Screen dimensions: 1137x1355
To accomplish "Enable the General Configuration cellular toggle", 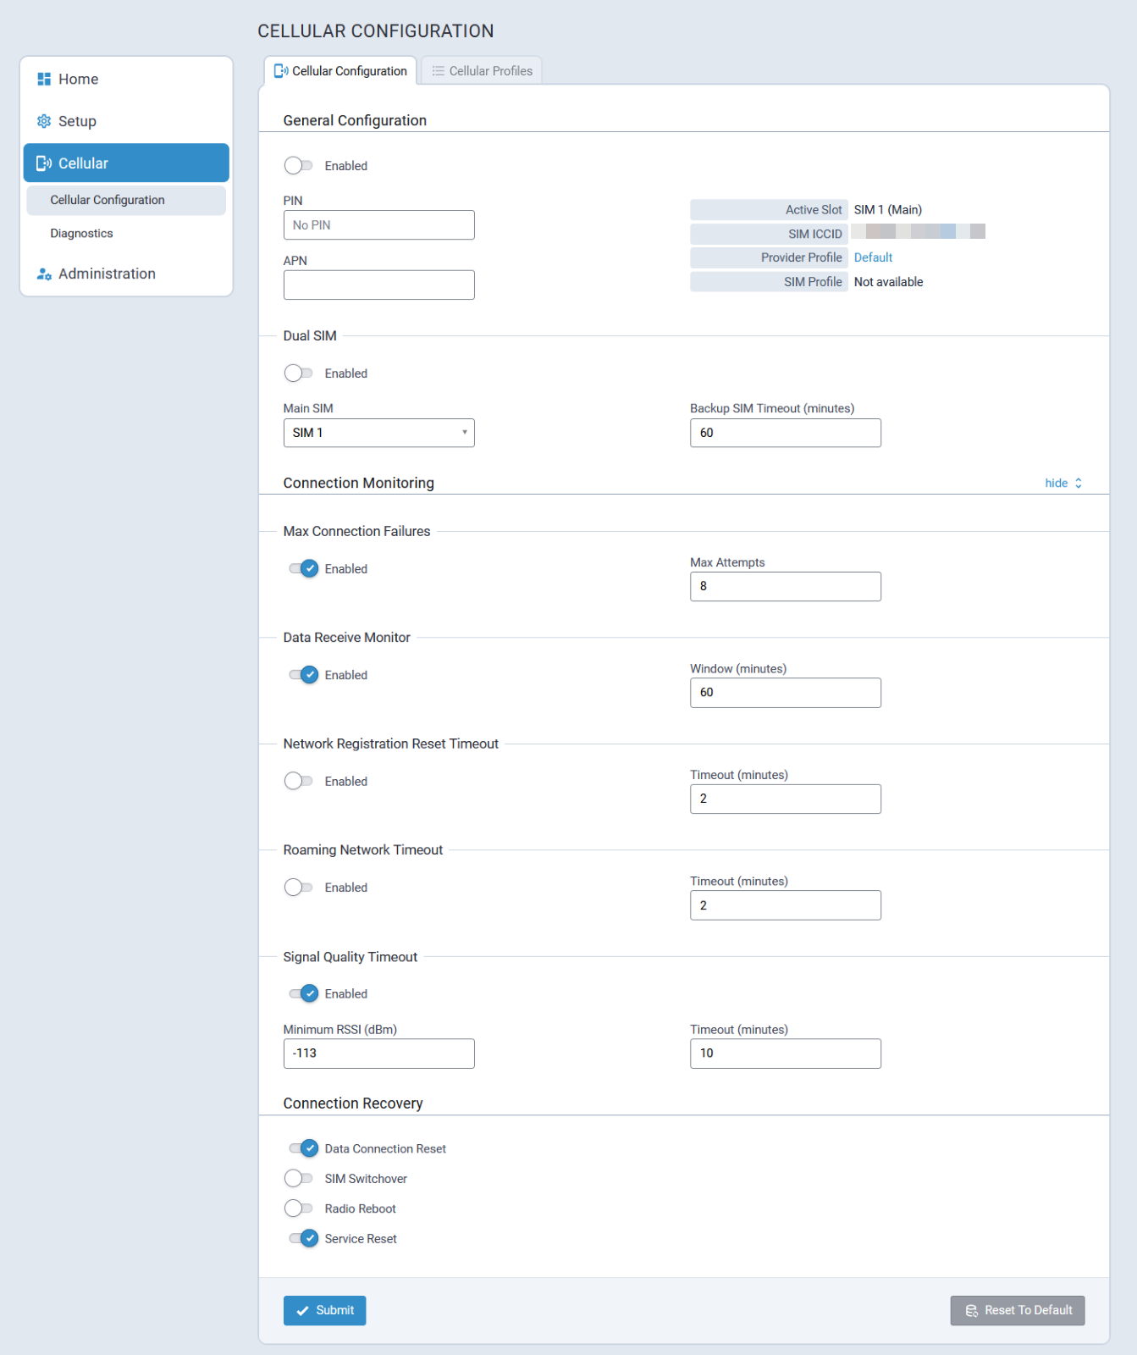I will tap(299, 166).
